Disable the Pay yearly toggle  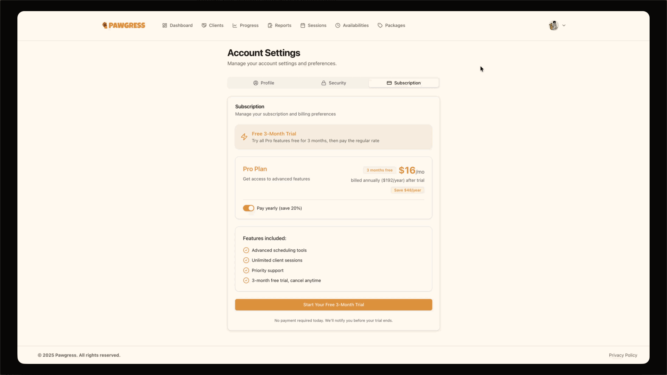[x=249, y=208]
